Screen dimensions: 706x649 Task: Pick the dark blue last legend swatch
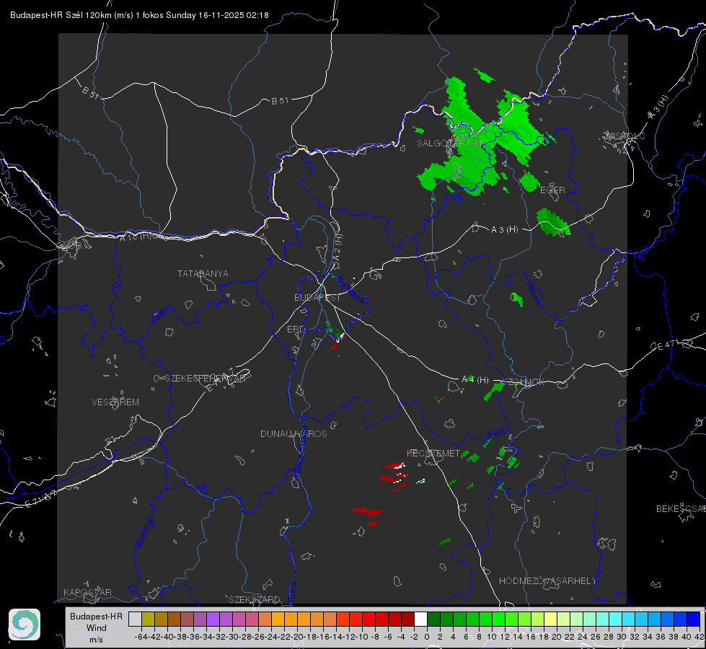[694, 619]
